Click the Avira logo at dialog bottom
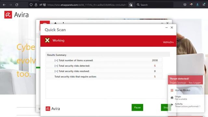Viewport: 208px width, 117px height. coord(53,109)
